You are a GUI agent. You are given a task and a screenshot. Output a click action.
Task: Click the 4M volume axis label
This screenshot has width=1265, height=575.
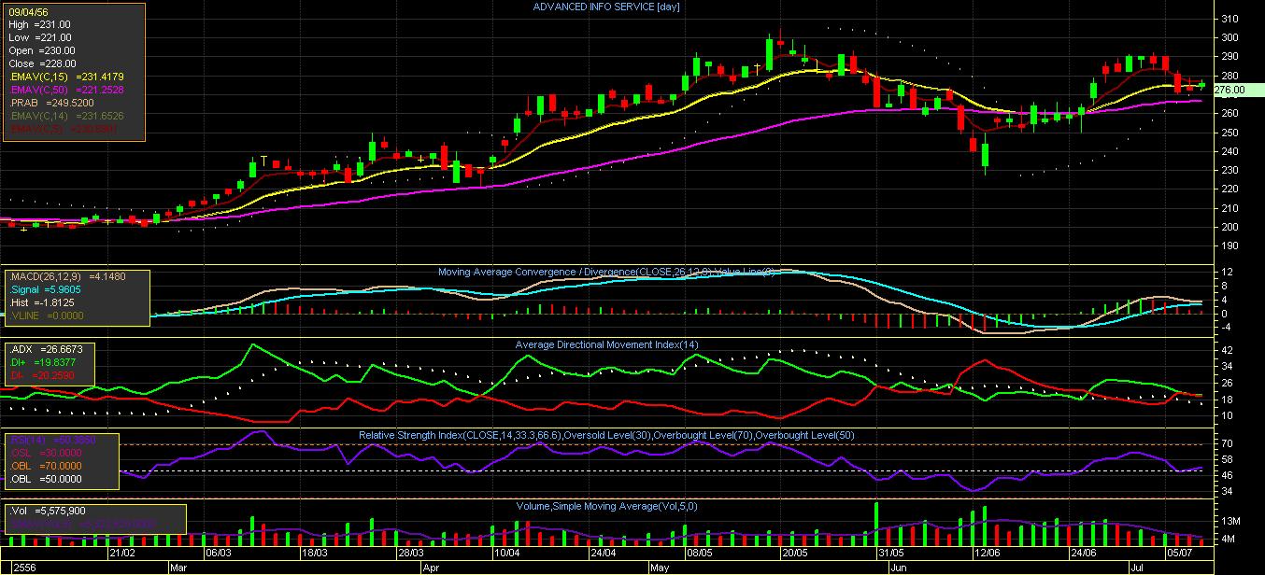click(1229, 540)
